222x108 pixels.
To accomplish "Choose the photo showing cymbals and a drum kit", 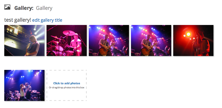I will (x=67, y=40).
